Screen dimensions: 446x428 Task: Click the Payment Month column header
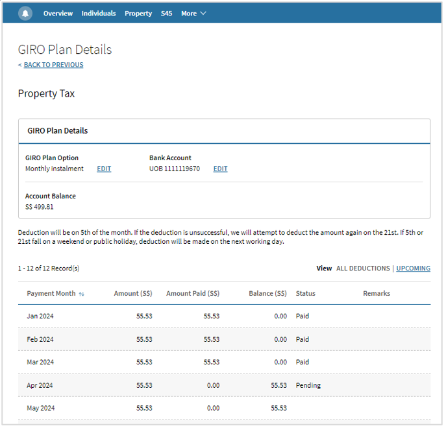click(x=51, y=294)
